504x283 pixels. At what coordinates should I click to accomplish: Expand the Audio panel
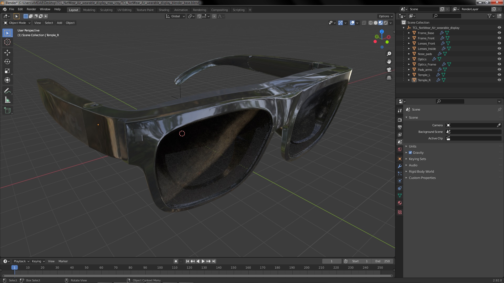coord(413,165)
